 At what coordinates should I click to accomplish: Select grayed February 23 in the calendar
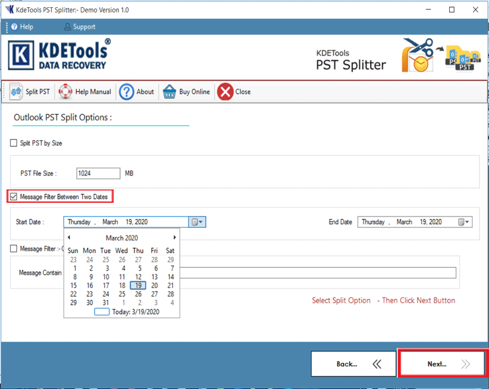click(x=73, y=260)
